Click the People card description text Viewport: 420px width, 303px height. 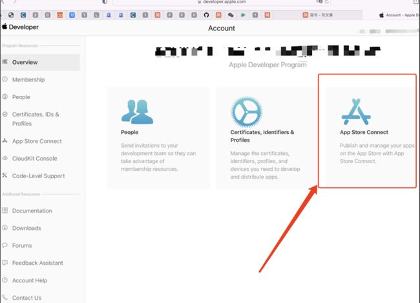(158, 157)
